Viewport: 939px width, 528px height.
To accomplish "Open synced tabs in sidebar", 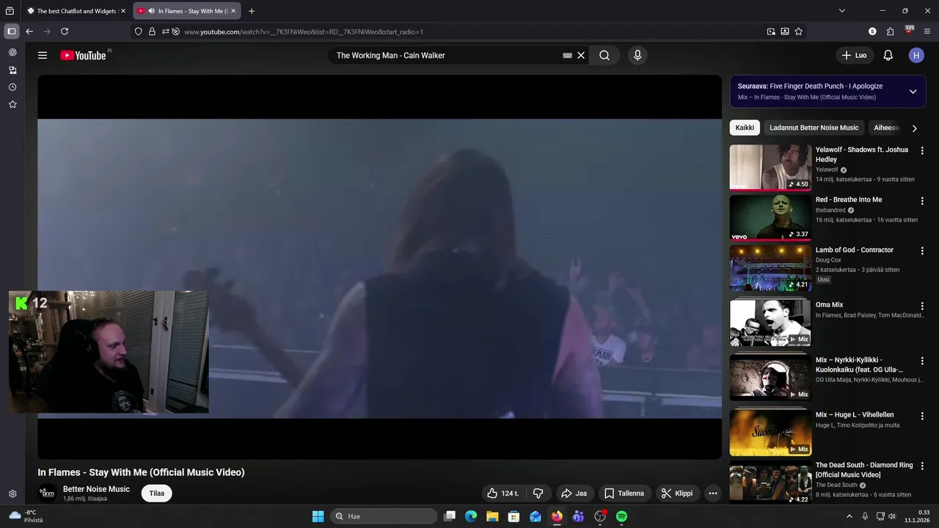I will [x=12, y=70].
